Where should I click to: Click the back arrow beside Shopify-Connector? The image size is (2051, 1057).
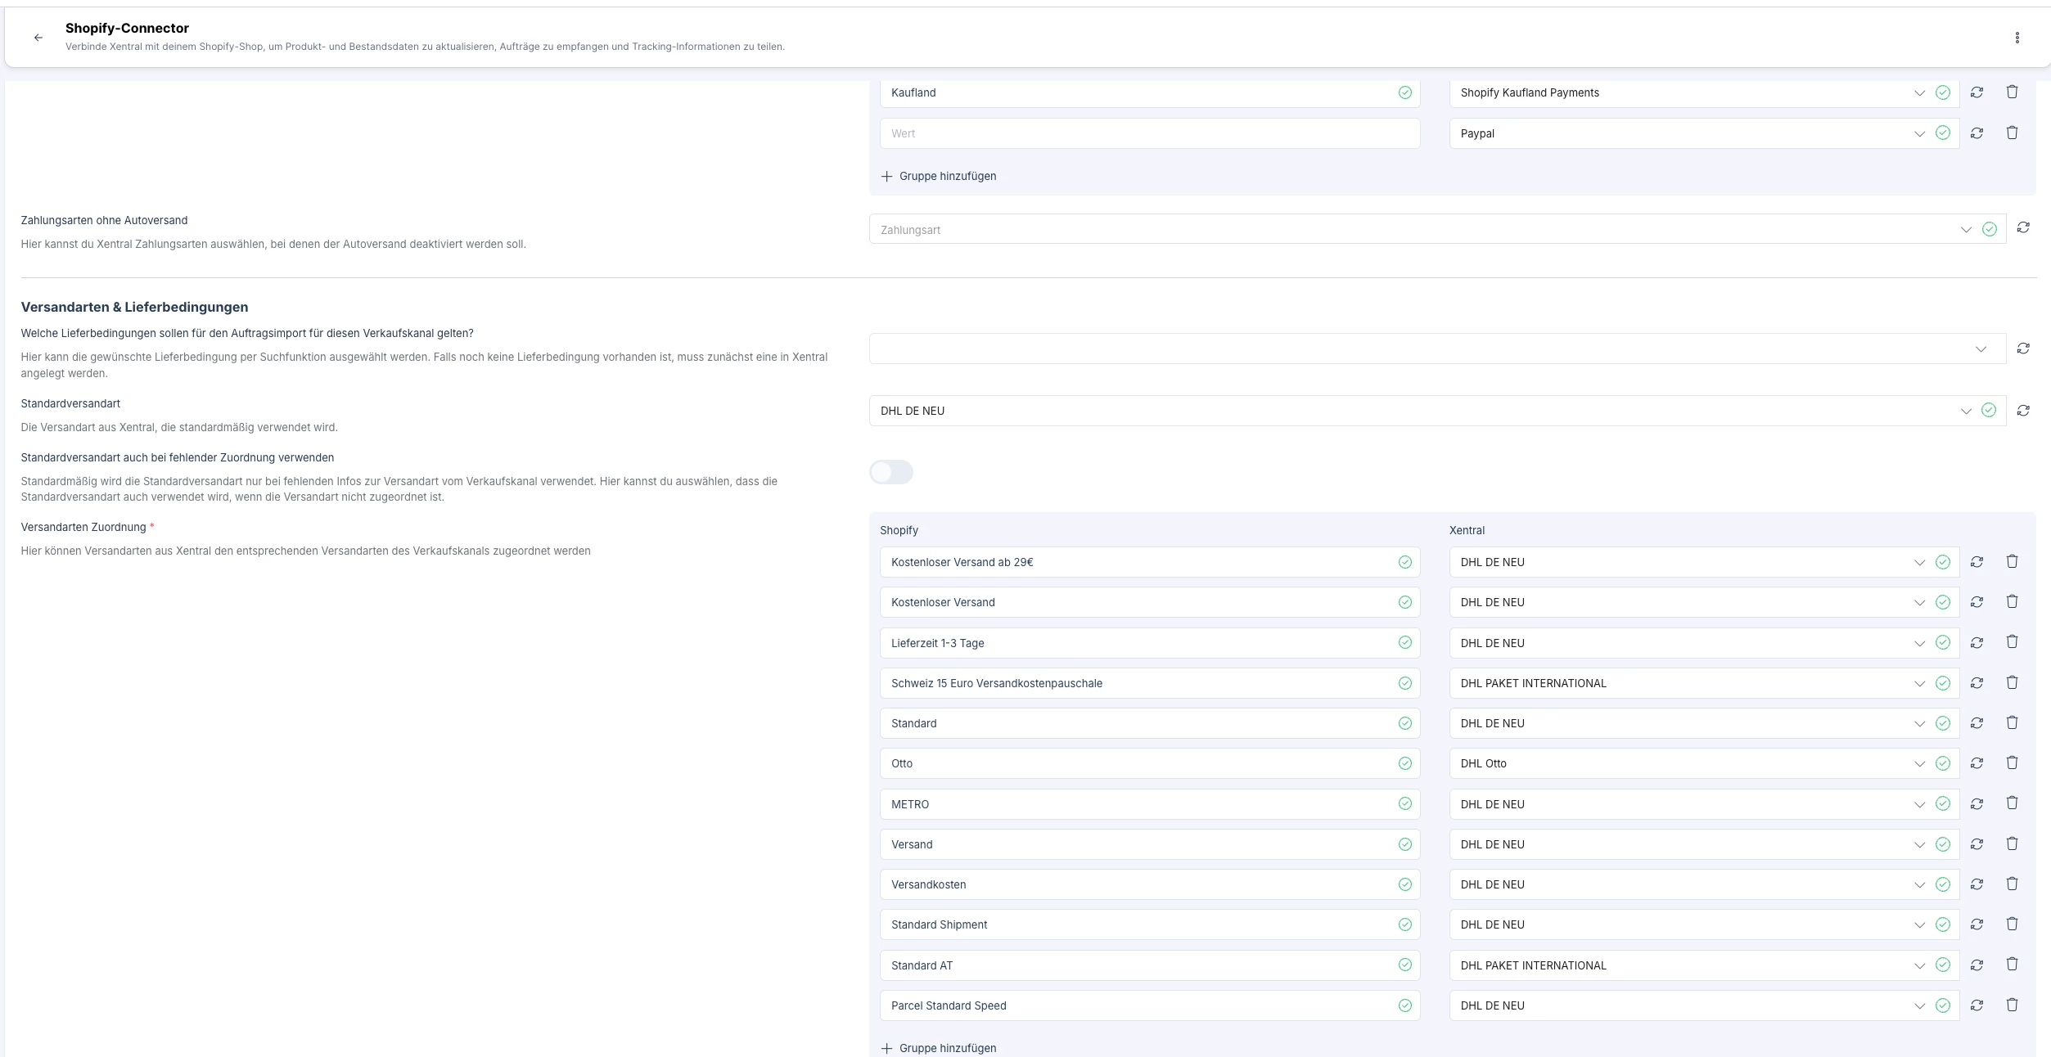pyautogui.click(x=38, y=38)
